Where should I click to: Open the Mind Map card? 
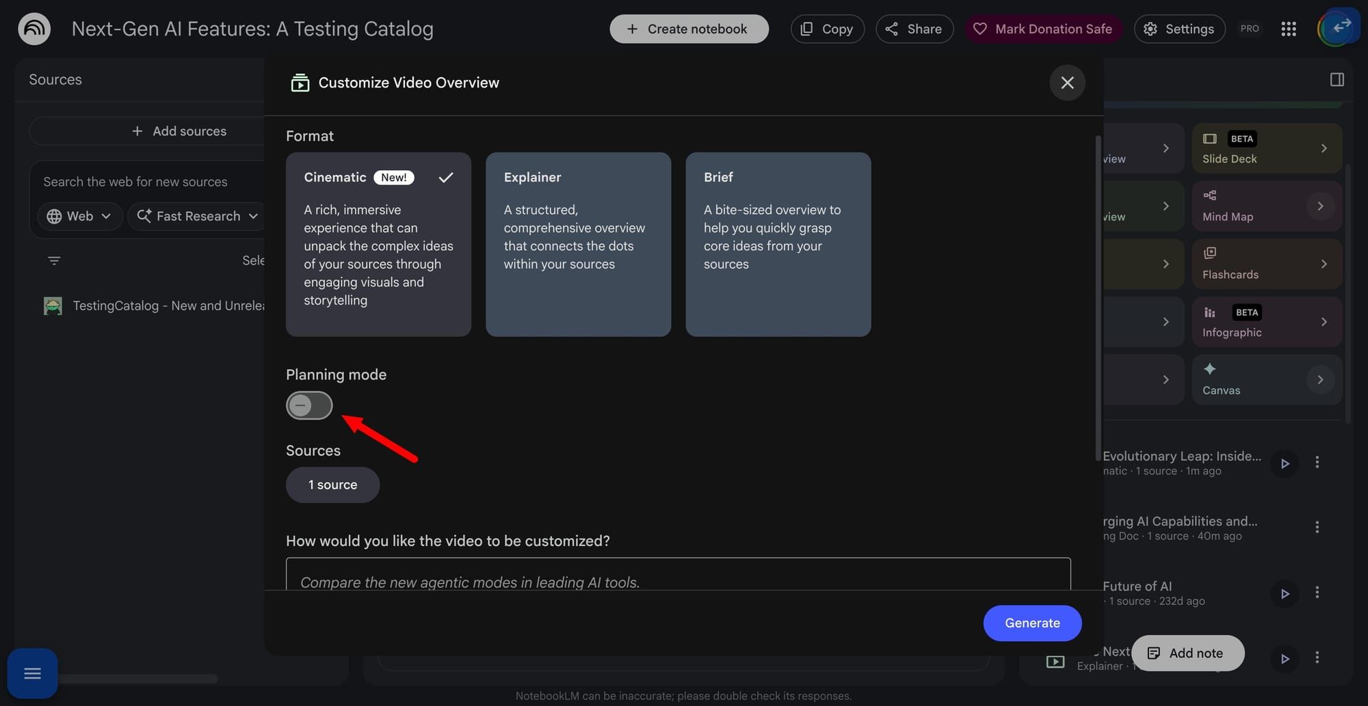pyautogui.click(x=1267, y=206)
